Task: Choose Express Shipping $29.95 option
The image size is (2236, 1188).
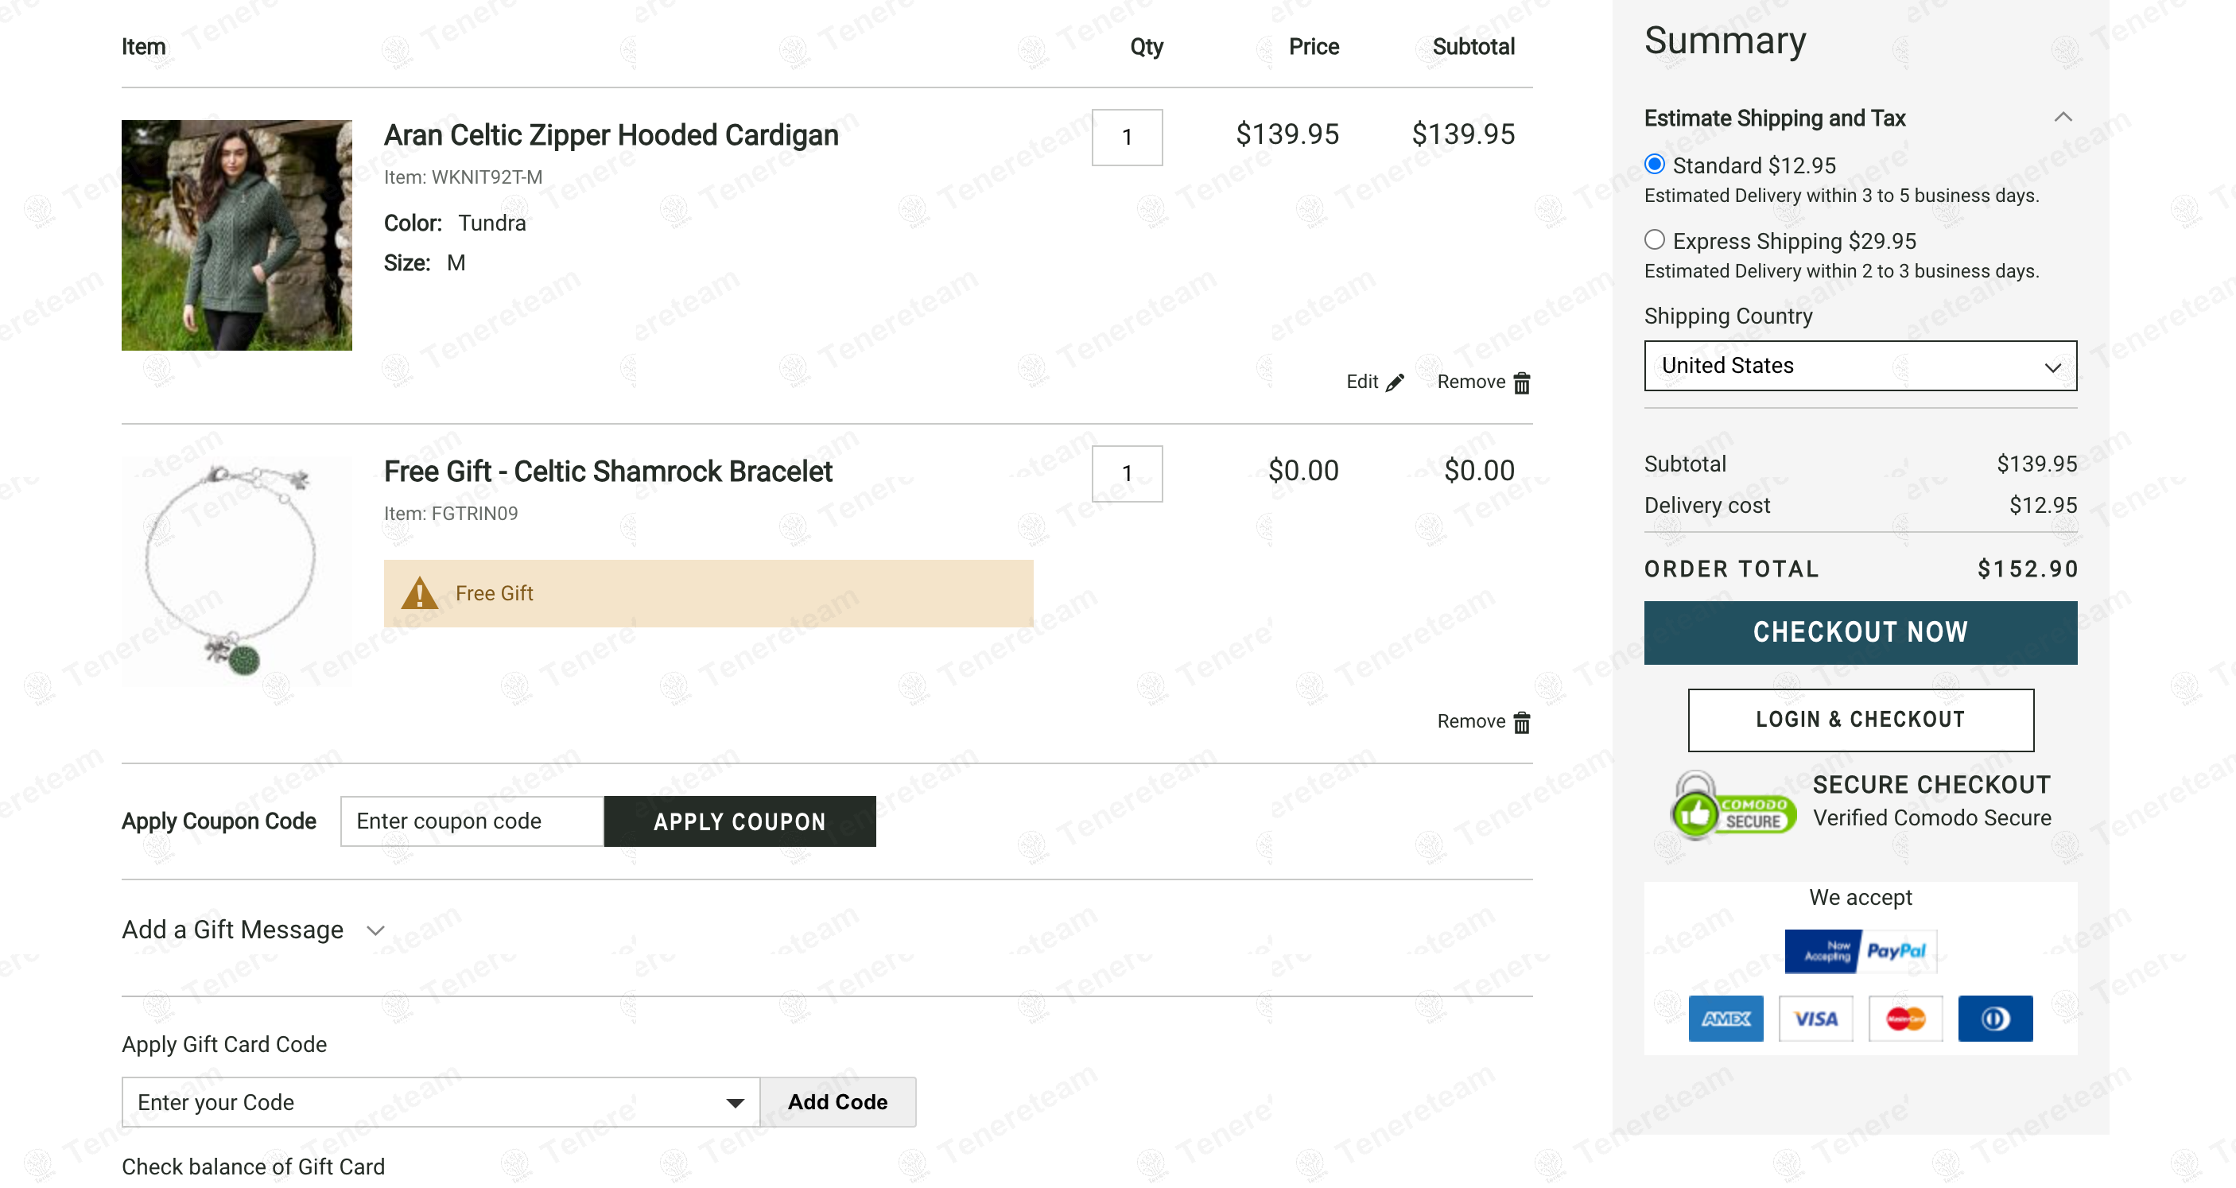Action: coord(1654,240)
